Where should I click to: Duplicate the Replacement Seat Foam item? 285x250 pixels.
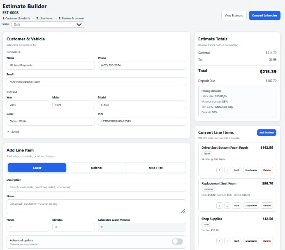[251, 206]
